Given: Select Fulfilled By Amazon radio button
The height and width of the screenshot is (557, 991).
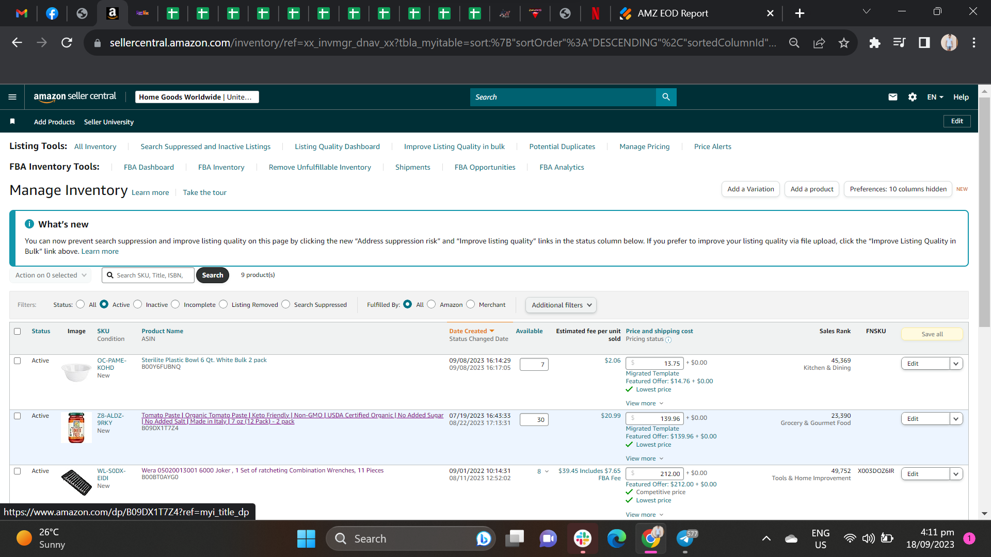Looking at the screenshot, I should pos(431,304).
